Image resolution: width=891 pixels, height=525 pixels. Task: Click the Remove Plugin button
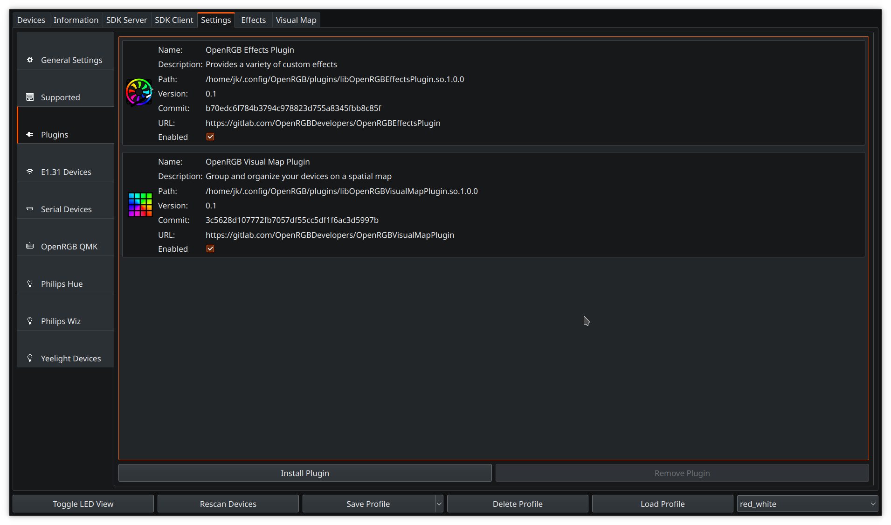click(682, 473)
